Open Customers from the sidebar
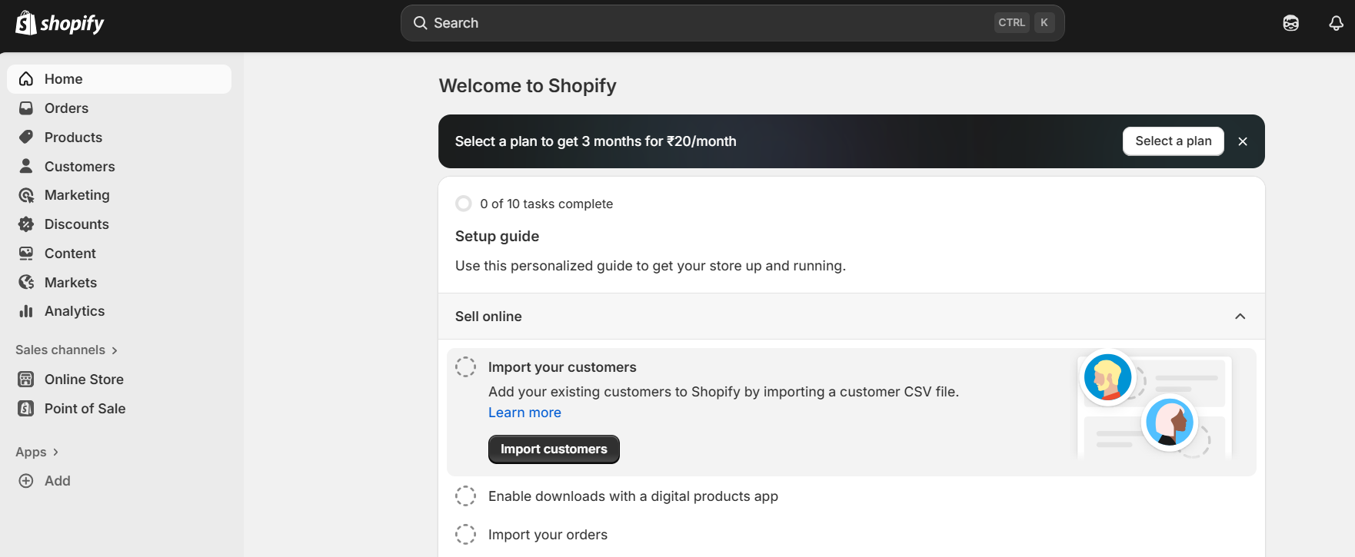Image resolution: width=1355 pixels, height=557 pixels. pyautogui.click(x=79, y=167)
